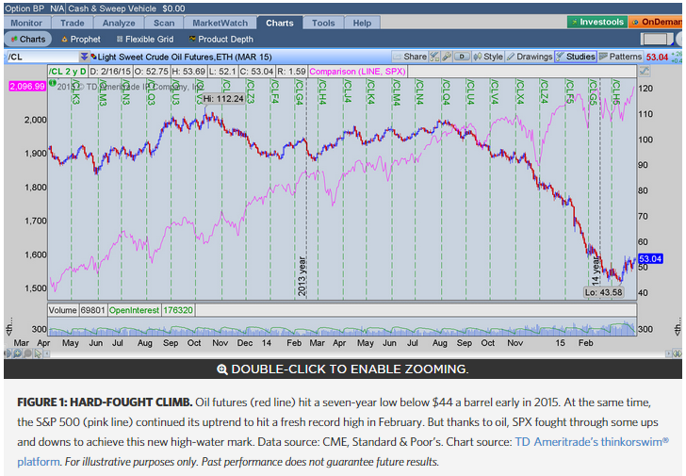Screen dimensions: 686x476
Task: Click the wrench chart settings icon
Action: 447,57
